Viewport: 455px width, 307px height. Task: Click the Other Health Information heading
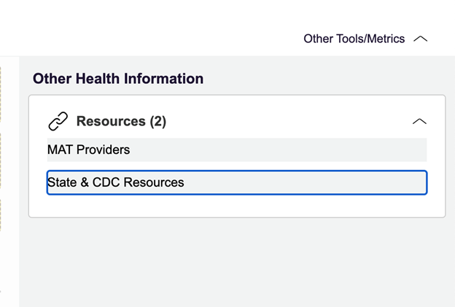tap(118, 79)
